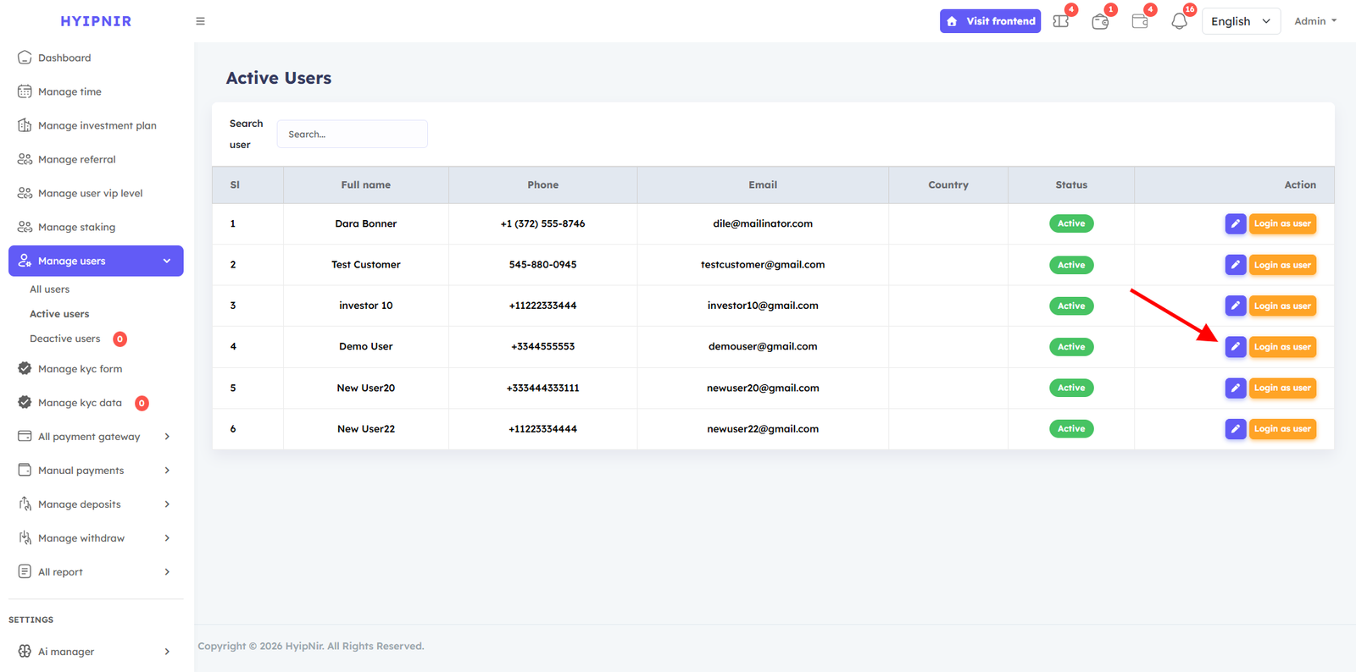Edit Test Customer via pencil icon
This screenshot has height=672, width=1356.
1236,265
